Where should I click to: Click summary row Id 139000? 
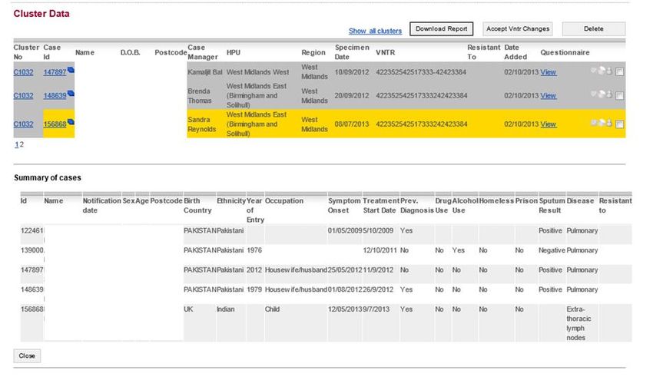pyautogui.click(x=32, y=250)
